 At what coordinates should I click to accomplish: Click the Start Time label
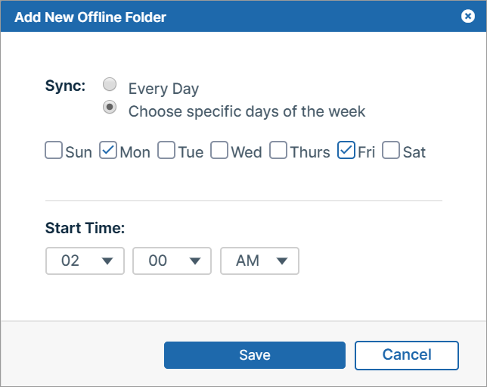85,228
